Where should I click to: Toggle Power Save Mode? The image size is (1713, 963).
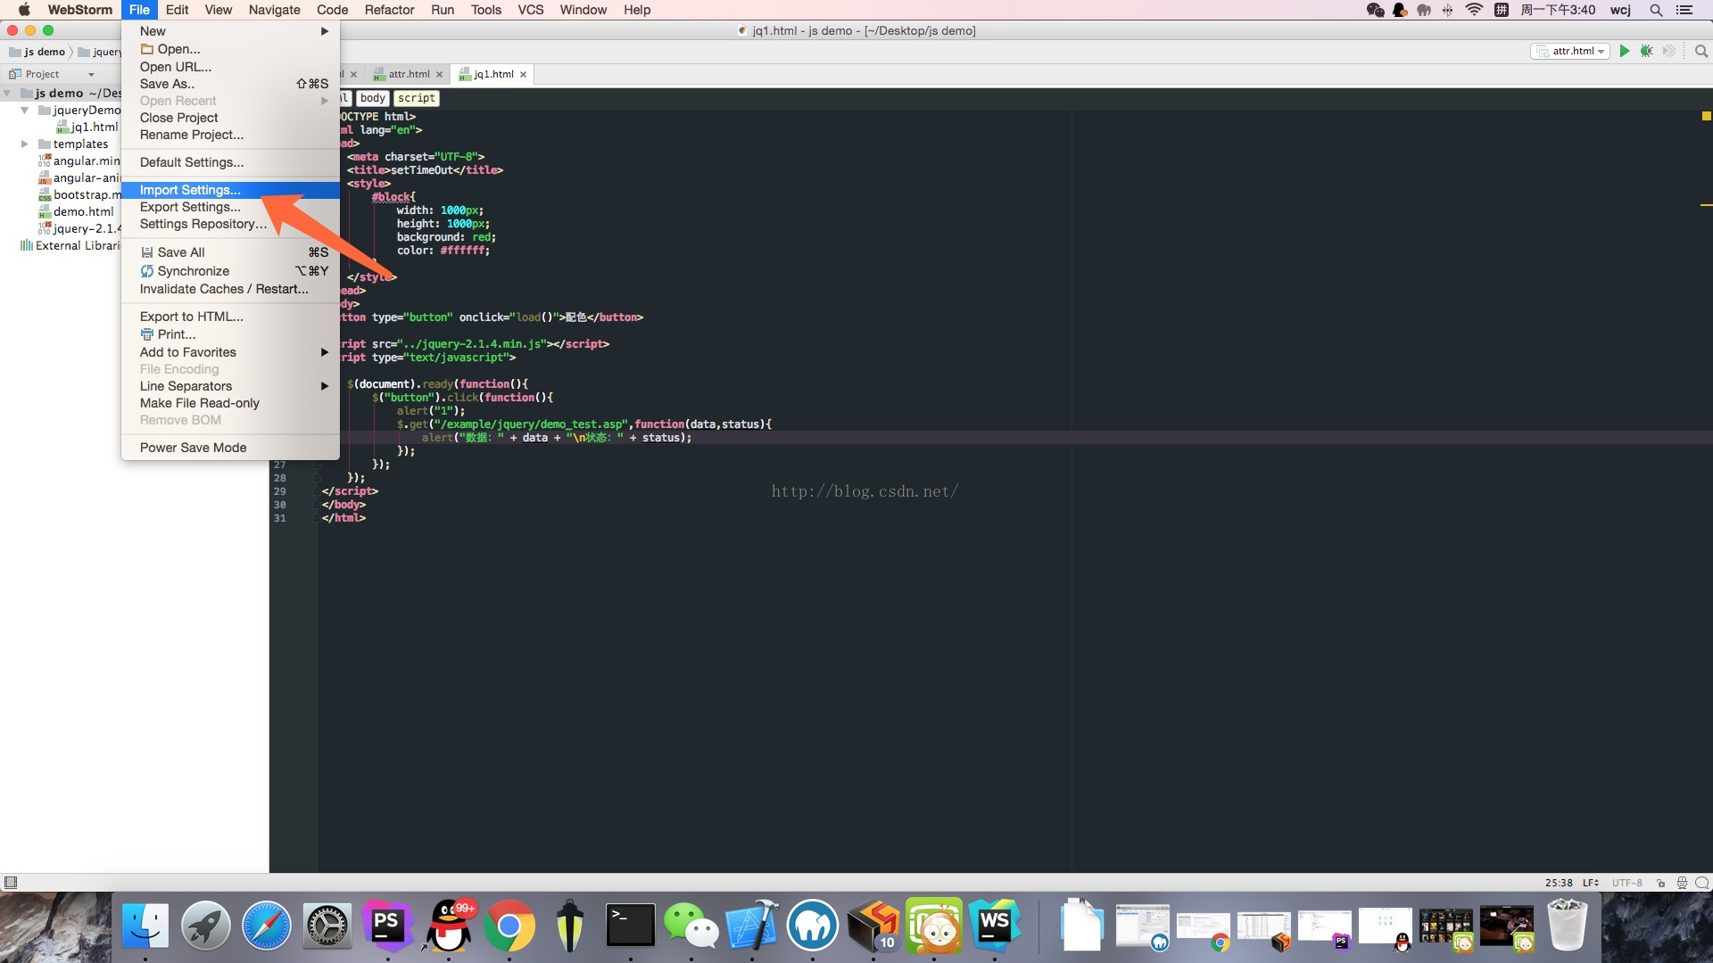point(193,448)
